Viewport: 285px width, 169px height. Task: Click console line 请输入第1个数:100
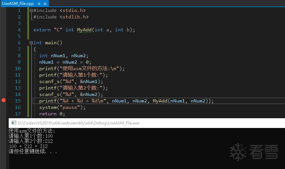(31, 136)
